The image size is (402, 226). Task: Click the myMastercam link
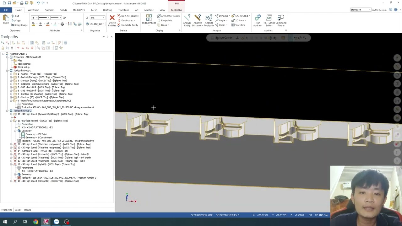point(379,10)
